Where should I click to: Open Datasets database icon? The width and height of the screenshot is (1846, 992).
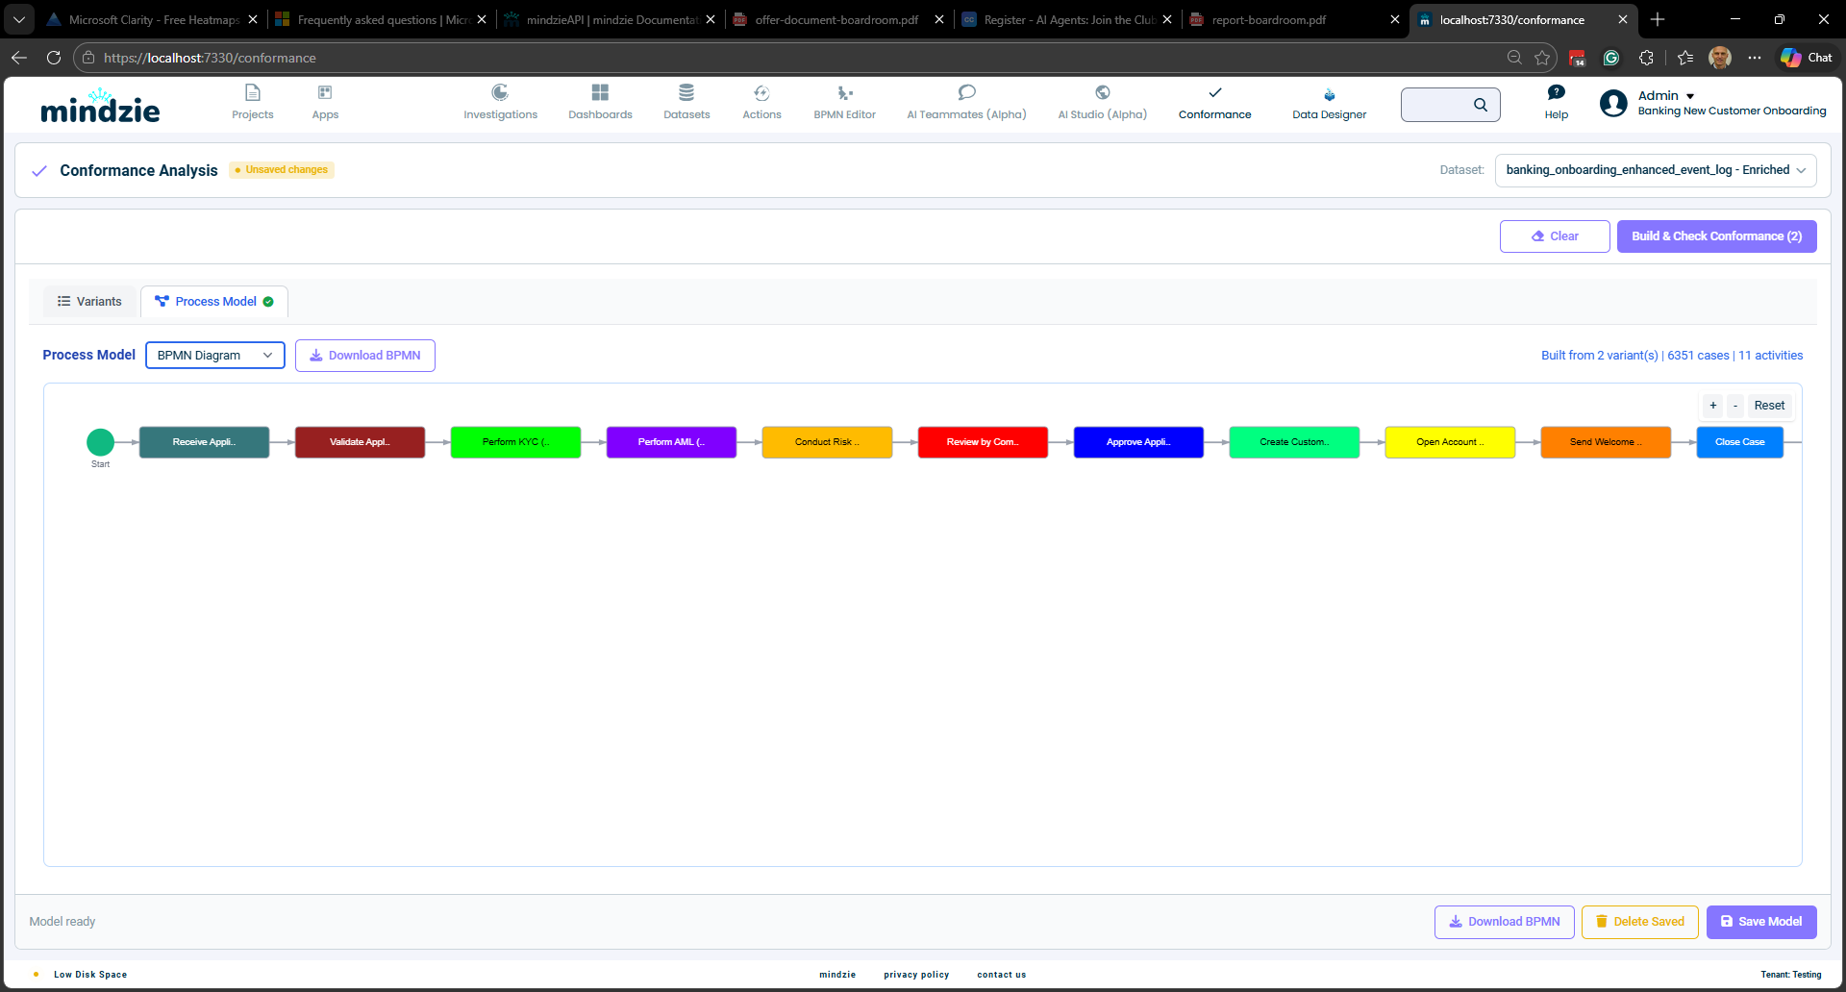coord(686,92)
